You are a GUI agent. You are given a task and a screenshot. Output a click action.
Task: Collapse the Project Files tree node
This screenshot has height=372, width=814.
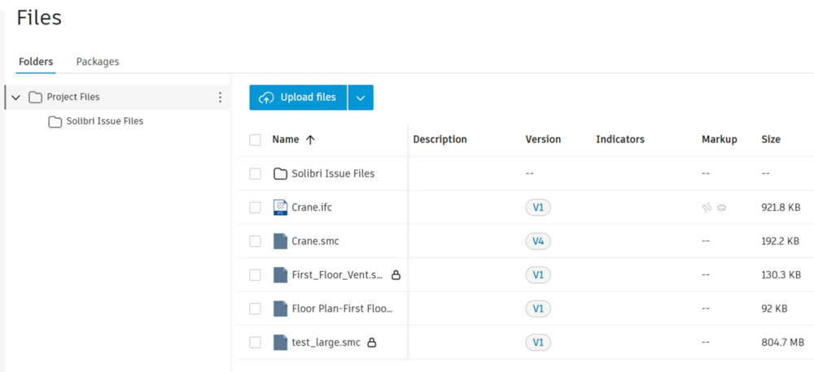[x=16, y=97]
